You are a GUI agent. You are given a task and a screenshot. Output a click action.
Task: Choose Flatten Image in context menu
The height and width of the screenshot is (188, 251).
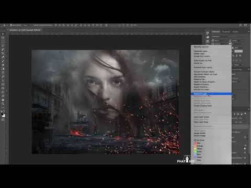click(200, 136)
